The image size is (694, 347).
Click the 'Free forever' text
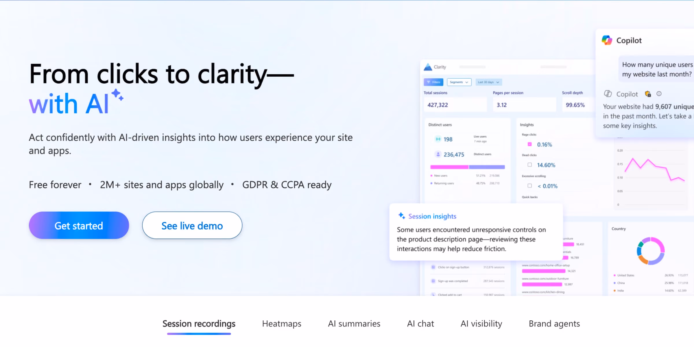point(55,185)
